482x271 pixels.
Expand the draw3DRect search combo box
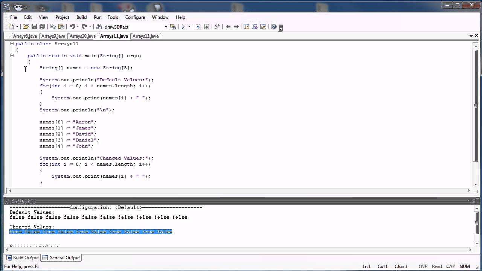coord(166,27)
